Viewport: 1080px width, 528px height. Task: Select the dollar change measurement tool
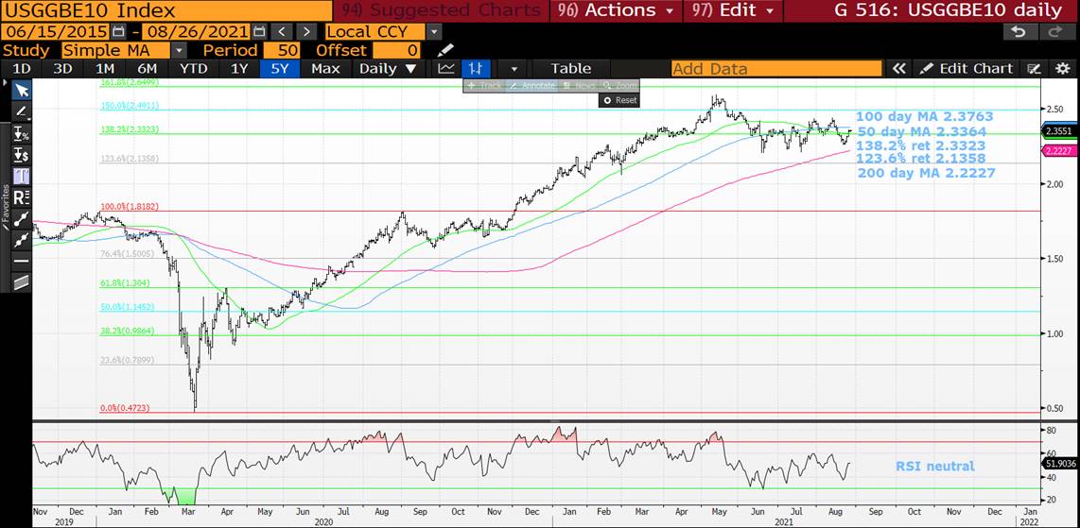pyautogui.click(x=22, y=155)
